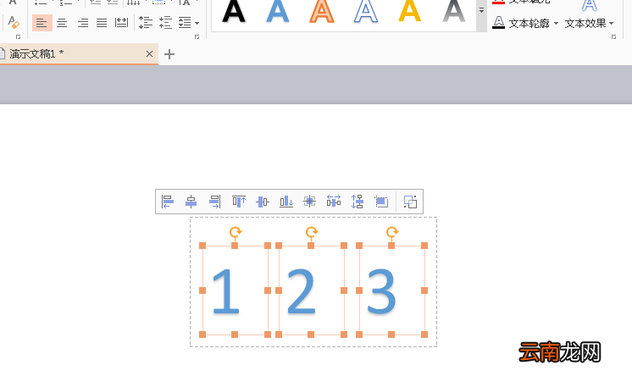Image resolution: width=632 pixels, height=376 pixels.
Task: Select the text box containing 3
Action: click(391, 290)
